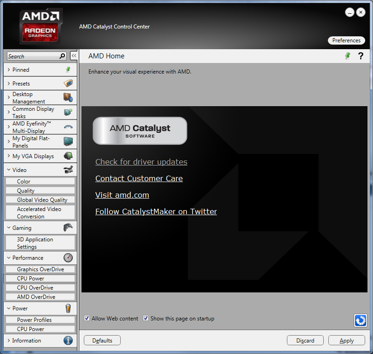Toggle Show this page on startup checkbox
This screenshot has width=373, height=354.
pyautogui.click(x=146, y=318)
